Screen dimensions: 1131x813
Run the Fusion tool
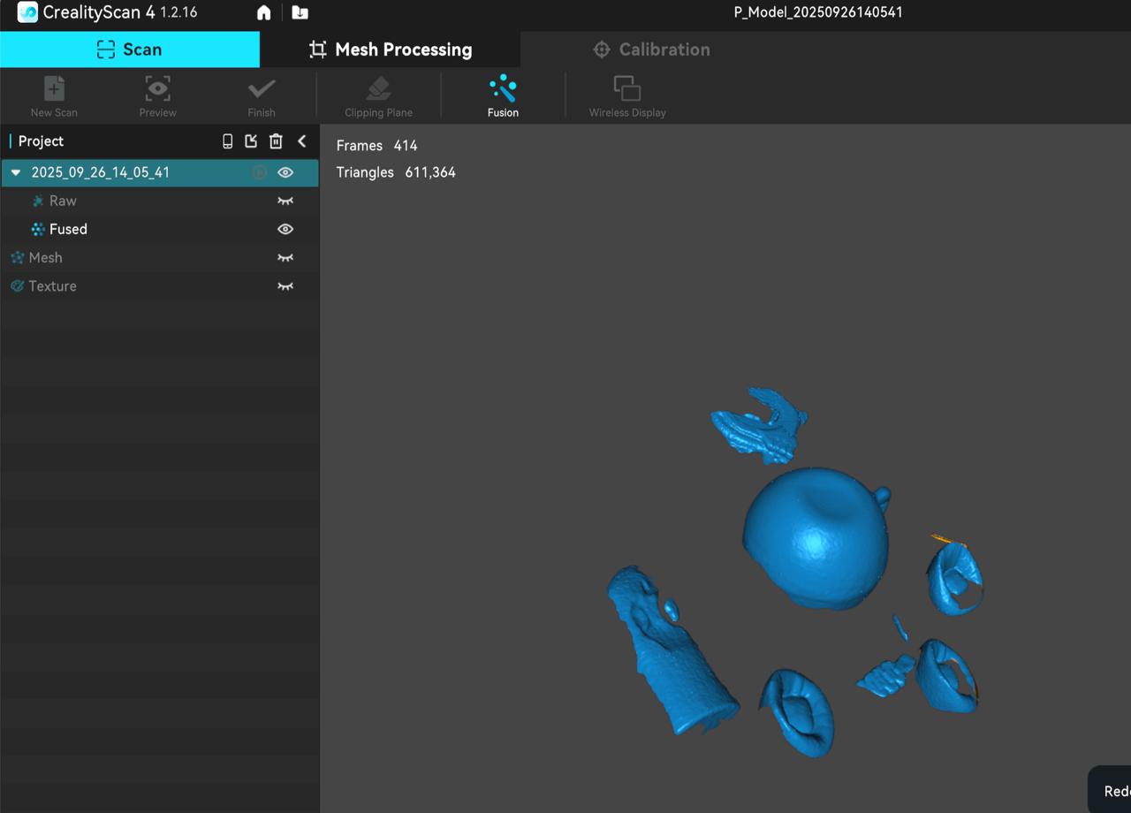click(503, 95)
